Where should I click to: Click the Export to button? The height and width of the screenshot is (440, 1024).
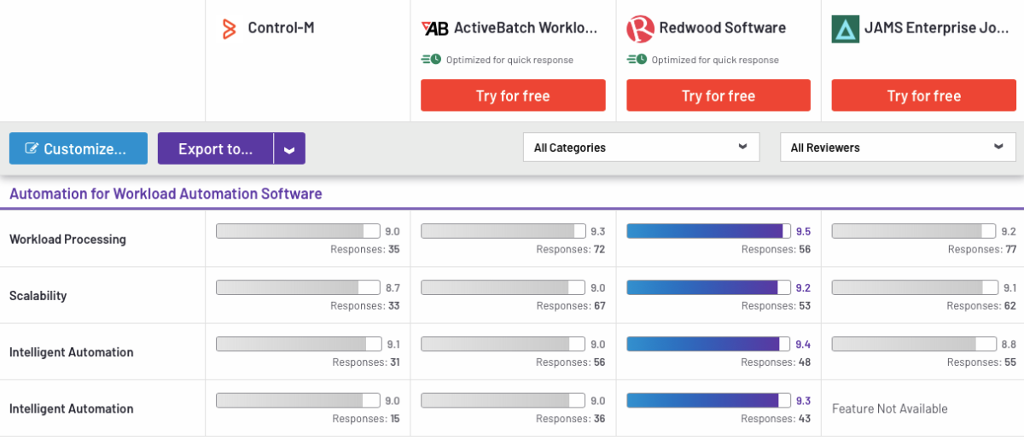215,149
